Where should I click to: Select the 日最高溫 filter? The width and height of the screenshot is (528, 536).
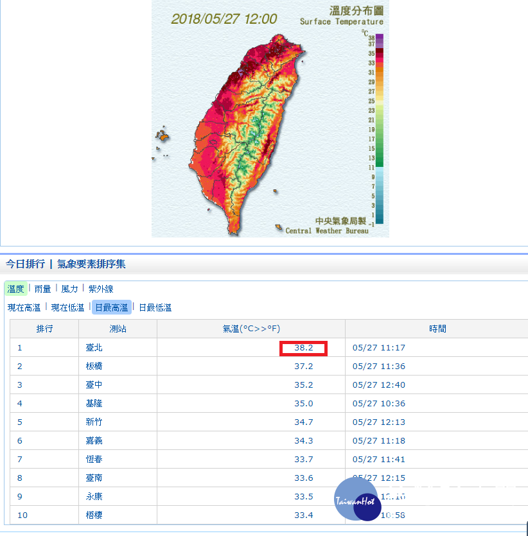click(x=111, y=308)
